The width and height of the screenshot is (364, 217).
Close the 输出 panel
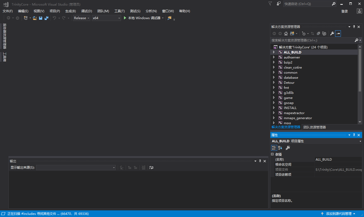[x=265, y=161]
